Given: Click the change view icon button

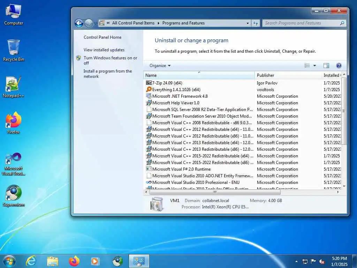Looking at the screenshot, I should pos(307,66).
